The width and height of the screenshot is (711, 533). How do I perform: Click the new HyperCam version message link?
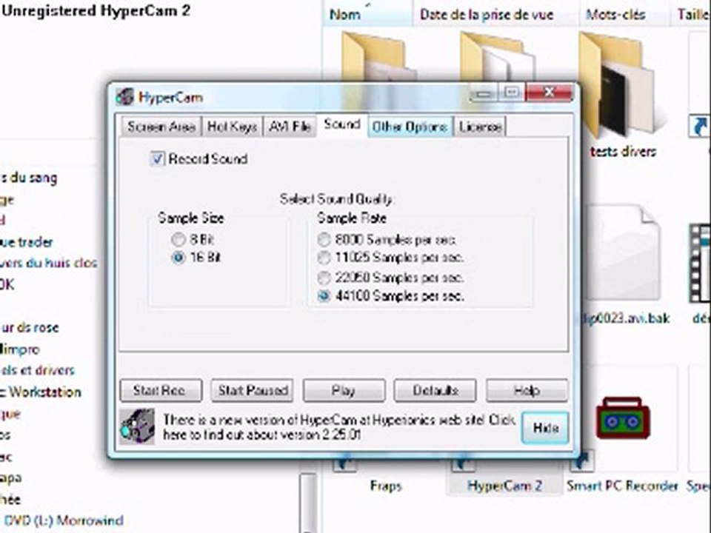pyautogui.click(x=339, y=427)
